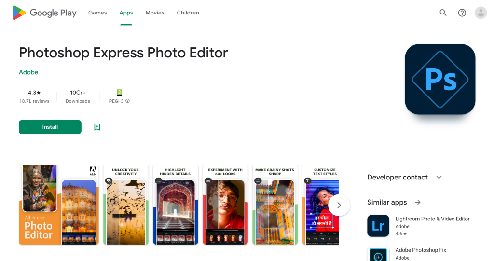This screenshot has height=261, width=494.
Task: Click the PEGI 3 info icon
Action: click(127, 101)
